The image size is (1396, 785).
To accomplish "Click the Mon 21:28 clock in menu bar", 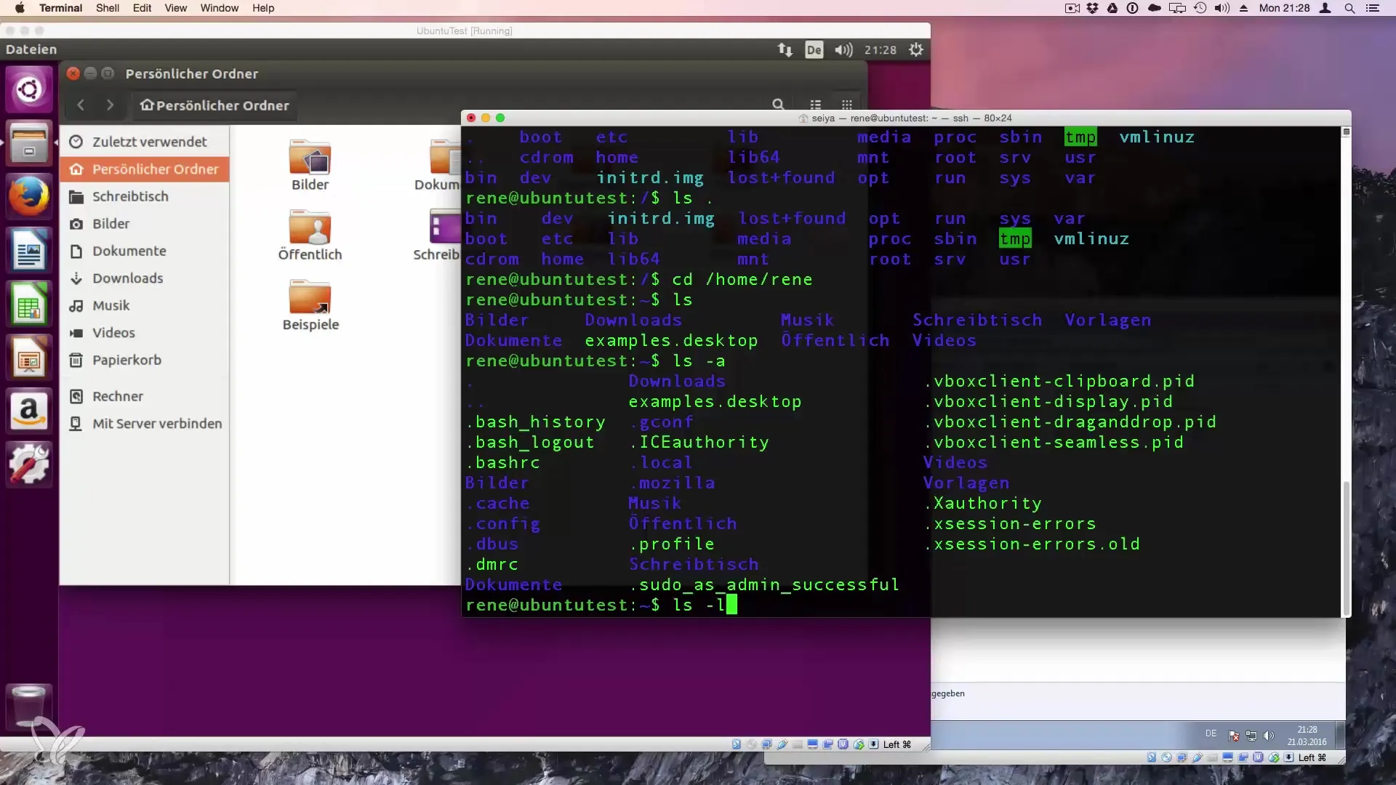I will pos(1284,8).
